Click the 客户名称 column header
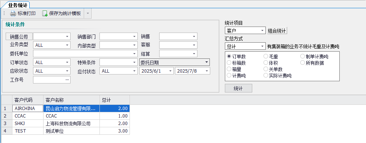 (71, 100)
